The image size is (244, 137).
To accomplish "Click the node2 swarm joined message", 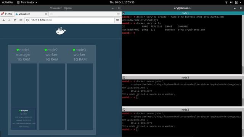I will (148, 94).
